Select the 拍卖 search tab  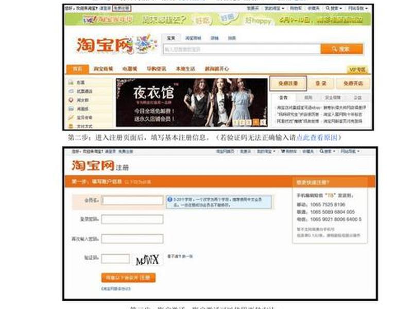coord(232,38)
